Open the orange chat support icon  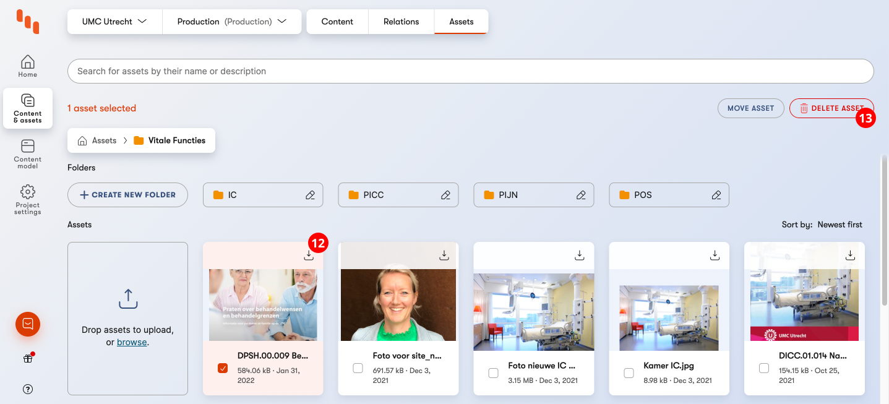tap(28, 324)
